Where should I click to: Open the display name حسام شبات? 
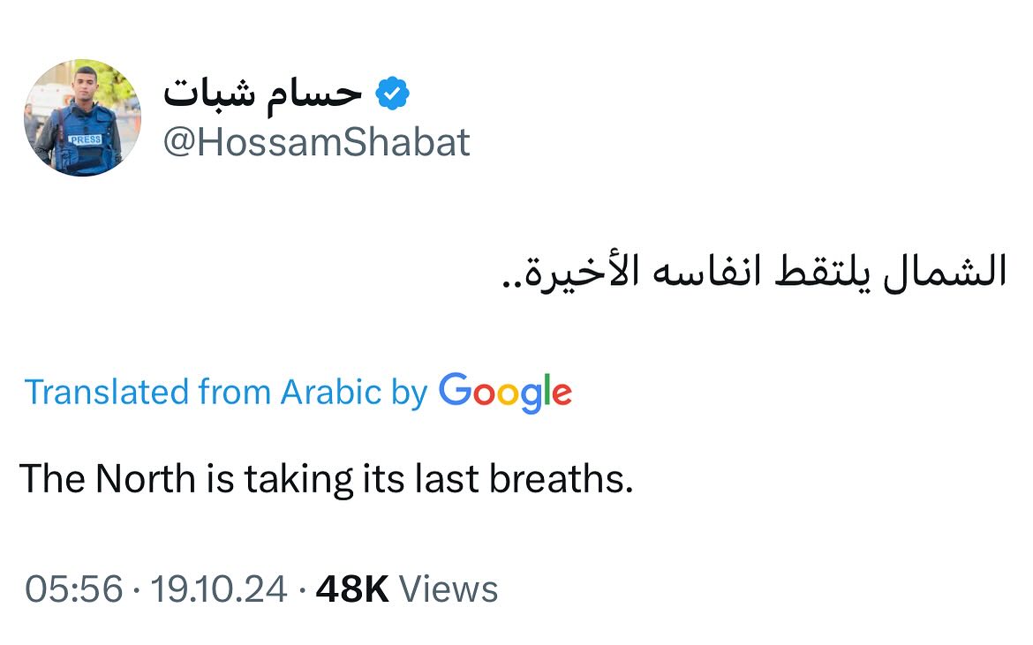263,94
